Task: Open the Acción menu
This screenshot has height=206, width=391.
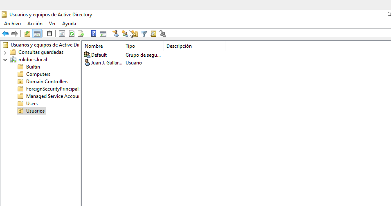Action: tap(35, 24)
